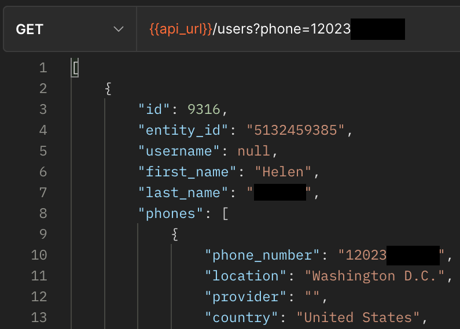Click line number 13 in the gutter

click(x=39, y=317)
